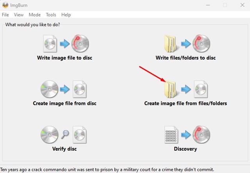Open the Tools menu
Screen dimensions: 250x173
coord(51,15)
